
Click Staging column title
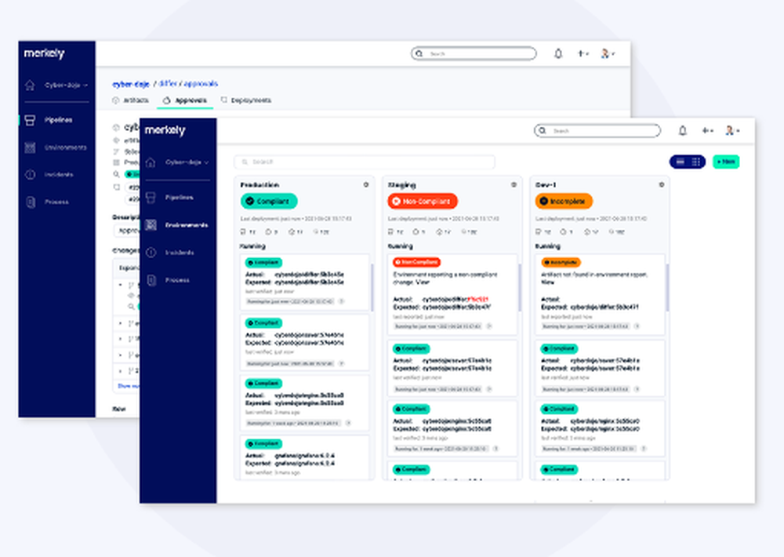tap(402, 184)
